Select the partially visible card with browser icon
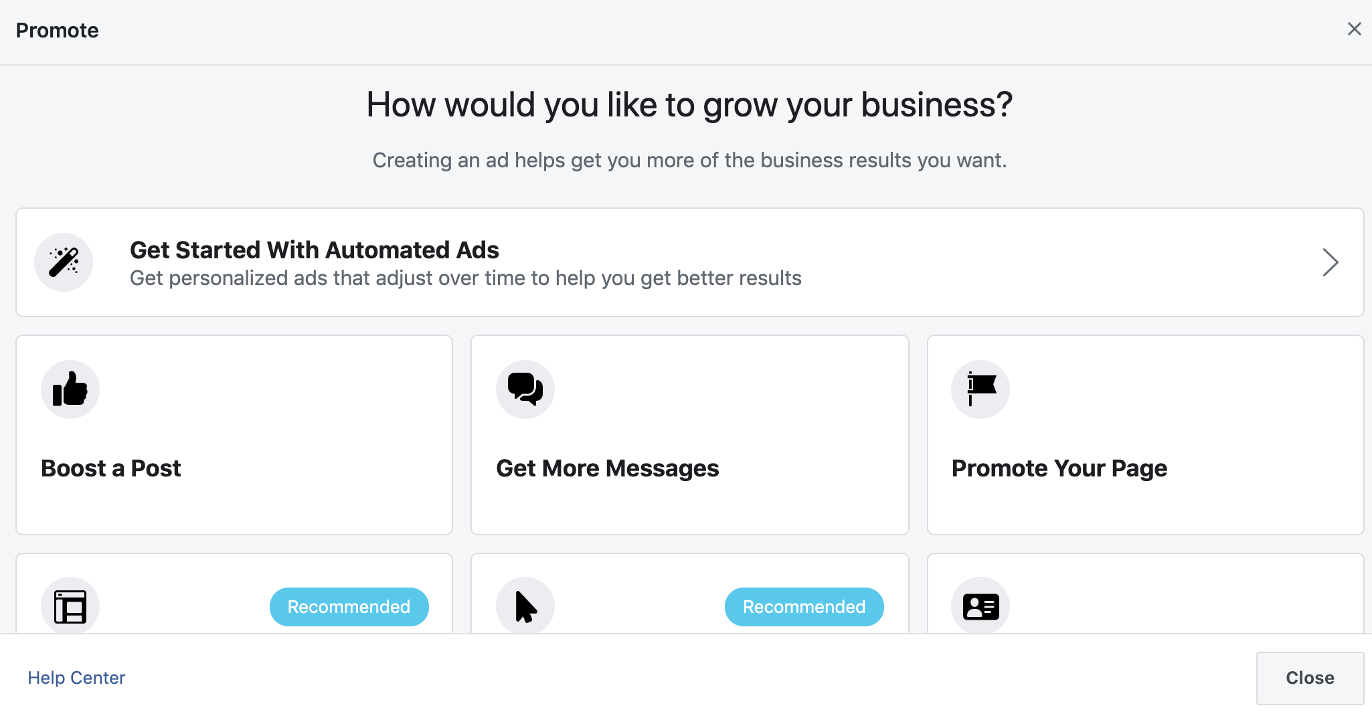Screen dimensions: 1372x714 coord(234,596)
